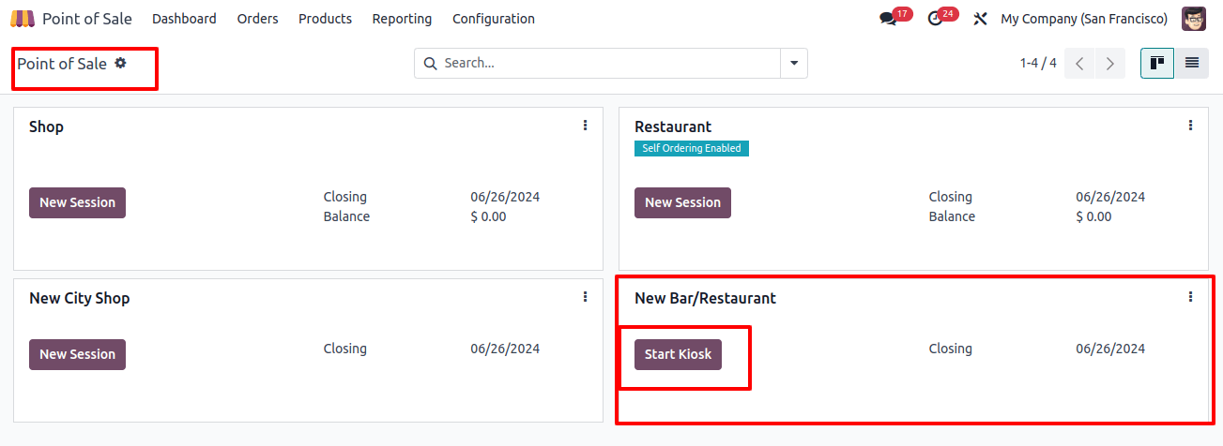Open the Reporting menu
The image size is (1223, 446).
coord(402,19)
